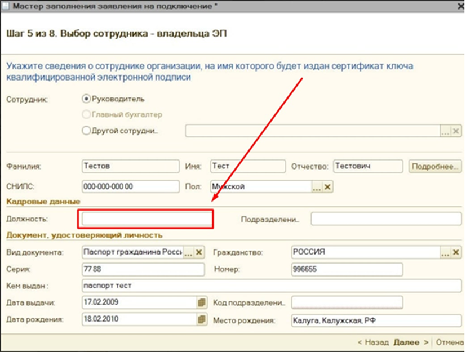
Task: Open the Пол selection list ellipsis
Action: tap(317, 187)
